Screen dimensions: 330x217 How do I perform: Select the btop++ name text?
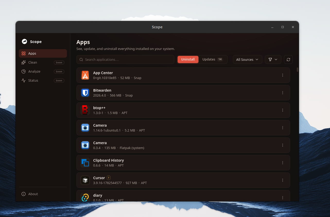click(x=99, y=108)
